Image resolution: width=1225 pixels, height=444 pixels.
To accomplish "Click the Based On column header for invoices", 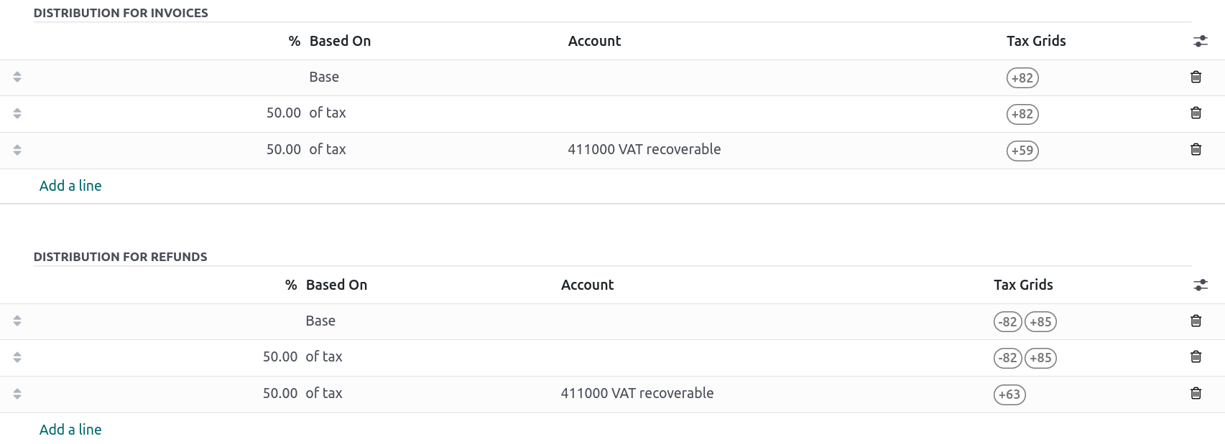I will click(x=339, y=41).
